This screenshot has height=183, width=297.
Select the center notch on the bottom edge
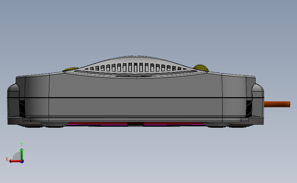click(x=135, y=124)
